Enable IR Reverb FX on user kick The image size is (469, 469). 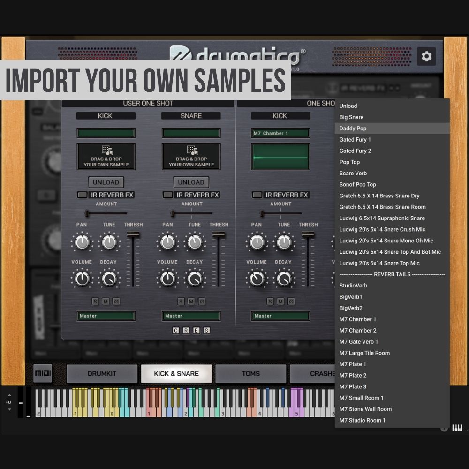[x=82, y=195]
